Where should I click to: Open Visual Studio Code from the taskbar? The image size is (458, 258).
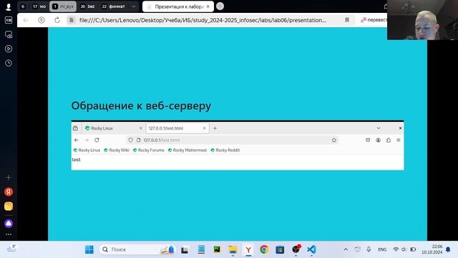[x=311, y=249]
